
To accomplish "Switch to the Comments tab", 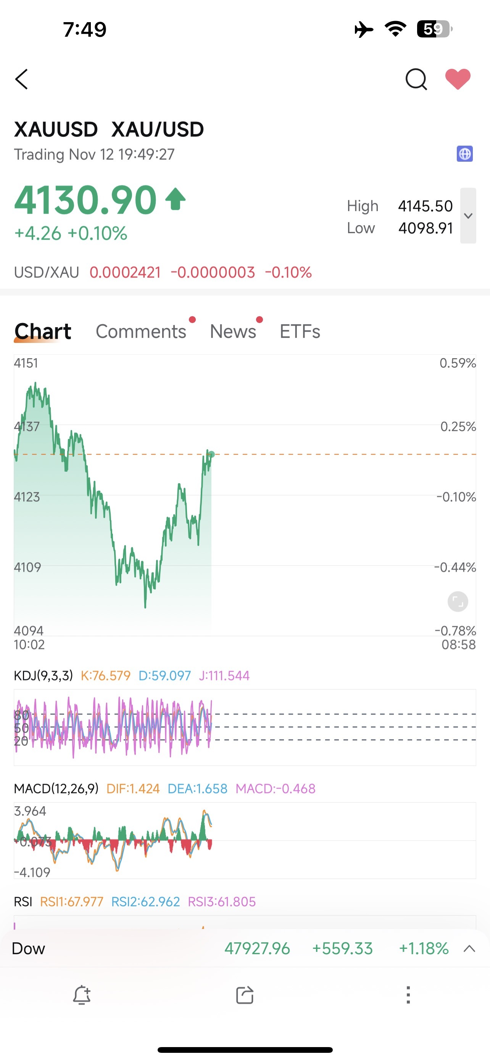I will (x=141, y=331).
